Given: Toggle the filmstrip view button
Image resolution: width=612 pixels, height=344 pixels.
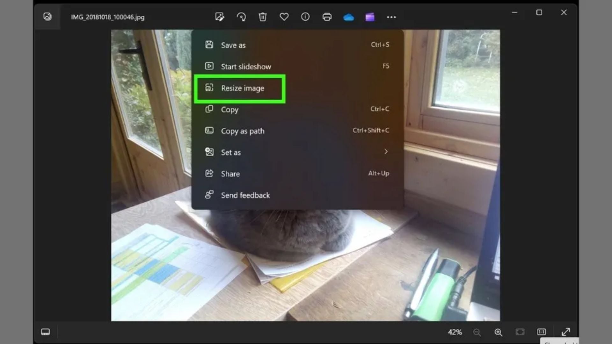Looking at the screenshot, I should tap(45, 332).
